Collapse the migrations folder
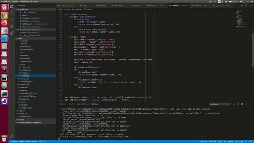The height and width of the screenshot is (143, 254). [23, 87]
